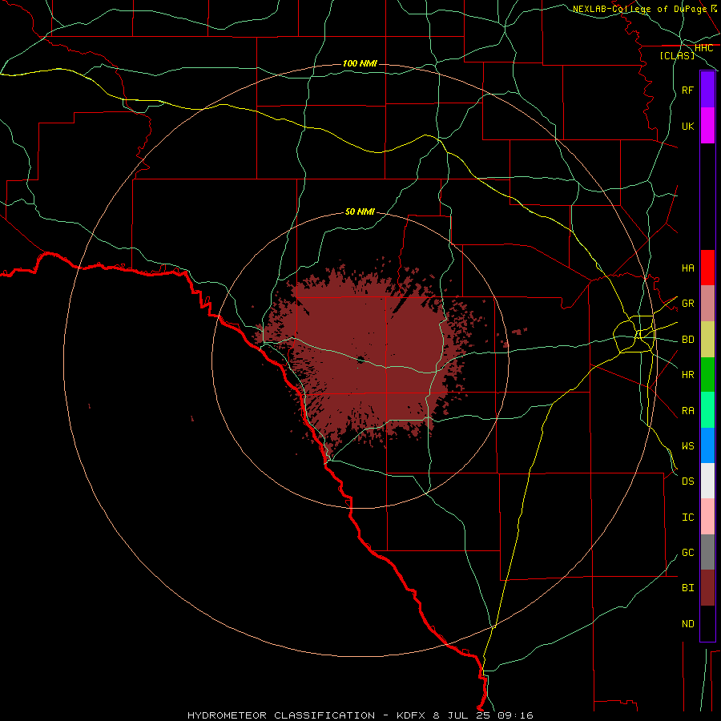Click the WS legend label
The image size is (721, 721).
687,445
